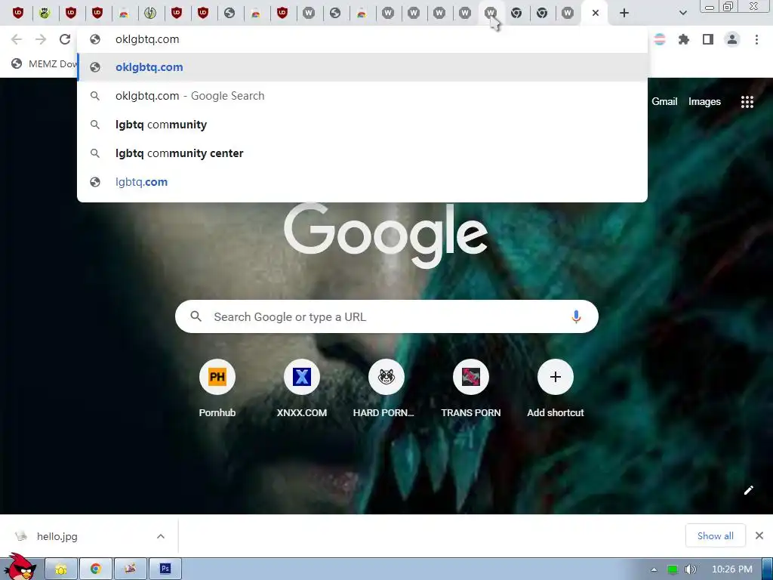Click the 10:26 PM taskbar clock
773x580 pixels.
[x=732, y=569]
